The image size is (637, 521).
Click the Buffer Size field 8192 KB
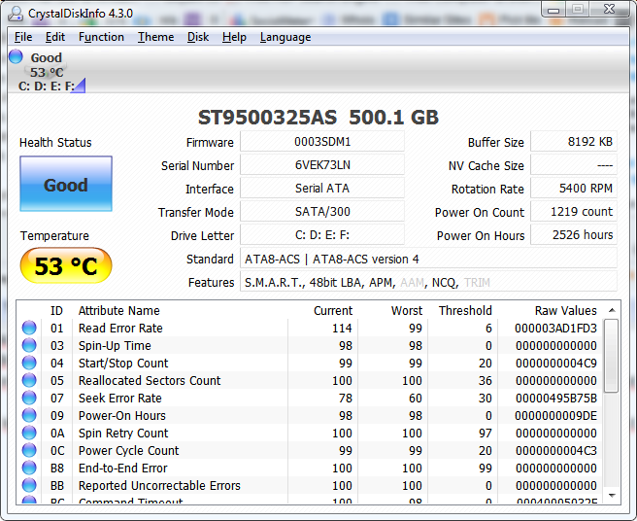tap(574, 142)
